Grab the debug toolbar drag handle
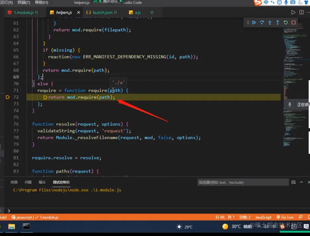 (x=248, y=23)
